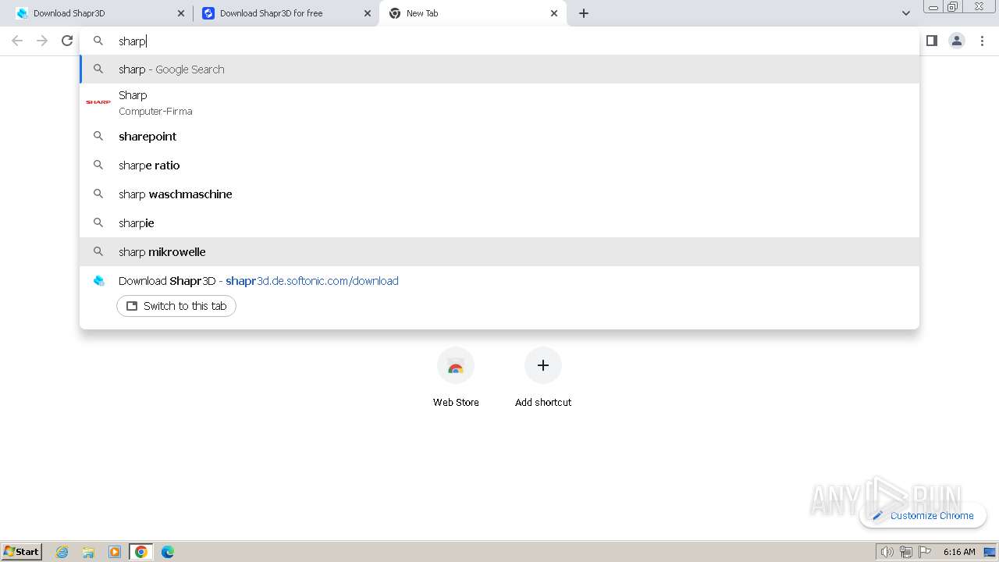Click the show desktop tray icon

[x=989, y=552]
